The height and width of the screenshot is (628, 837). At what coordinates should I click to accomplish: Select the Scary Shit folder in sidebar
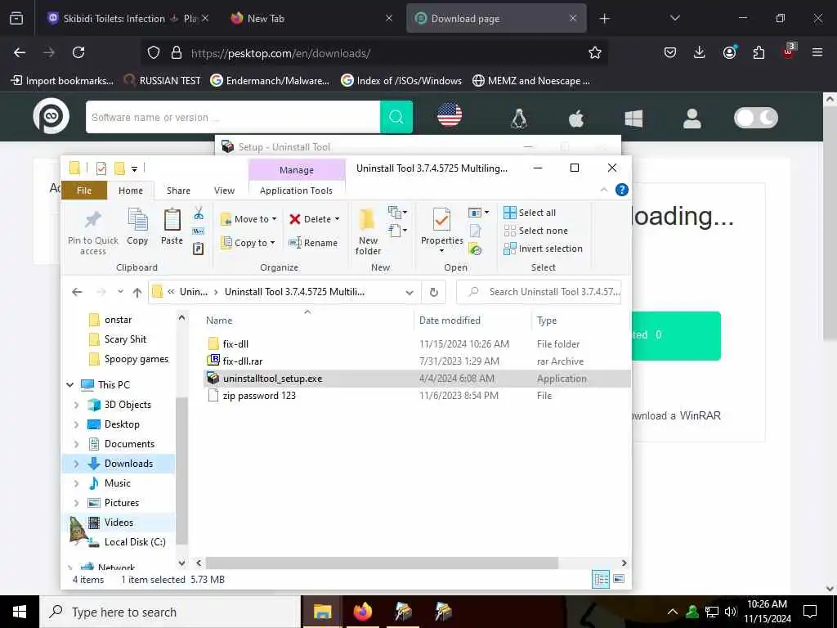125,339
